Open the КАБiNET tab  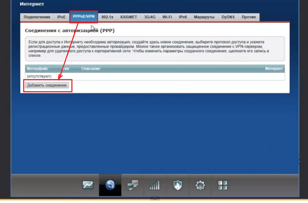click(129, 17)
